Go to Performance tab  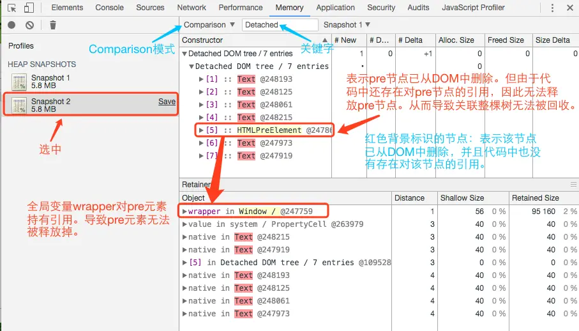tap(241, 8)
